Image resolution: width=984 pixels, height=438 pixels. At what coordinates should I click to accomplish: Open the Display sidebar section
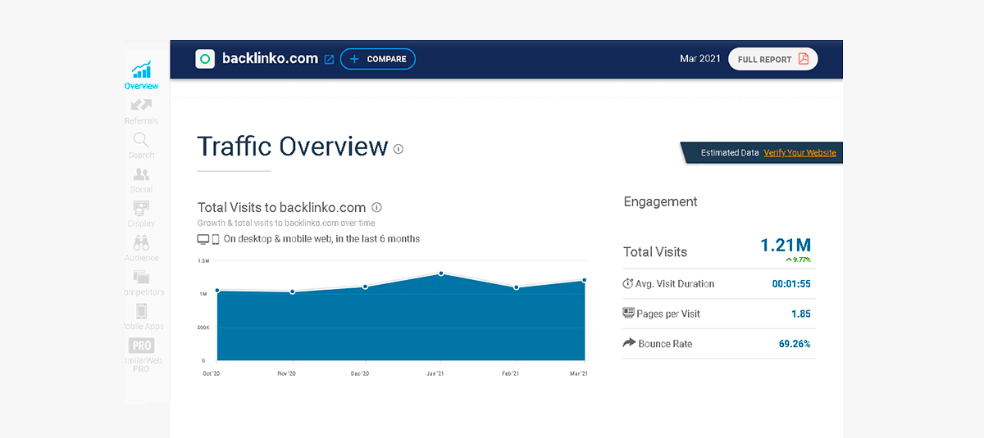(x=141, y=214)
